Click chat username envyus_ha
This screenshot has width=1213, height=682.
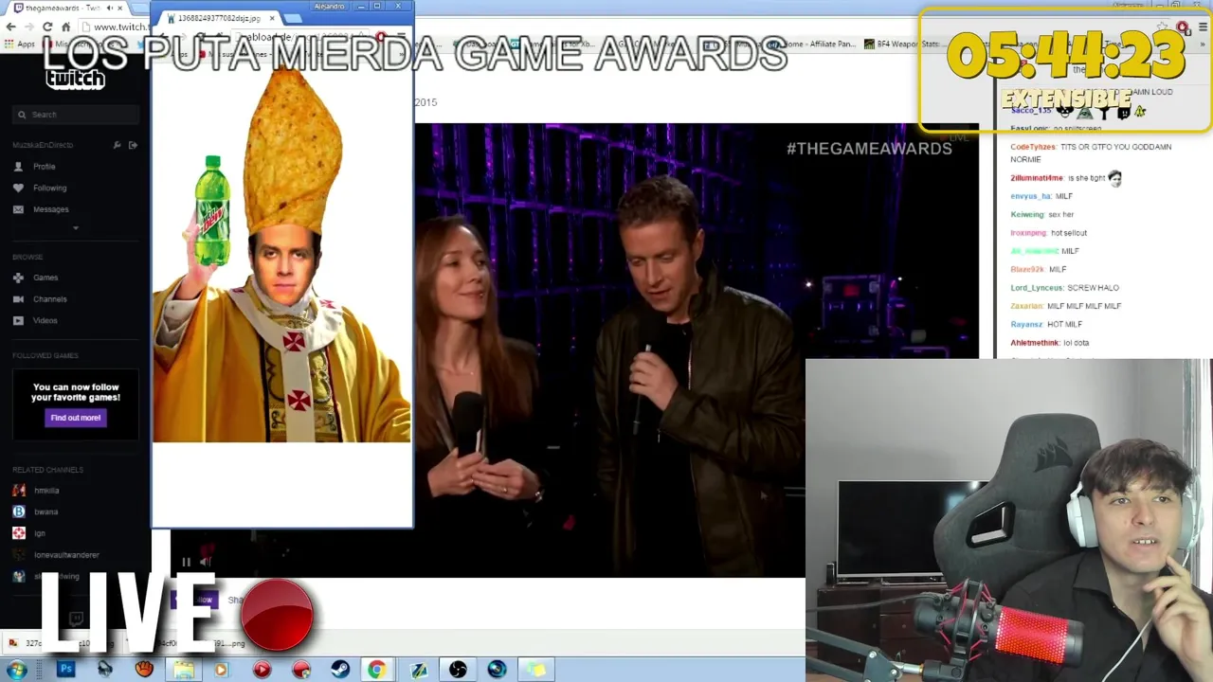[1030, 196]
